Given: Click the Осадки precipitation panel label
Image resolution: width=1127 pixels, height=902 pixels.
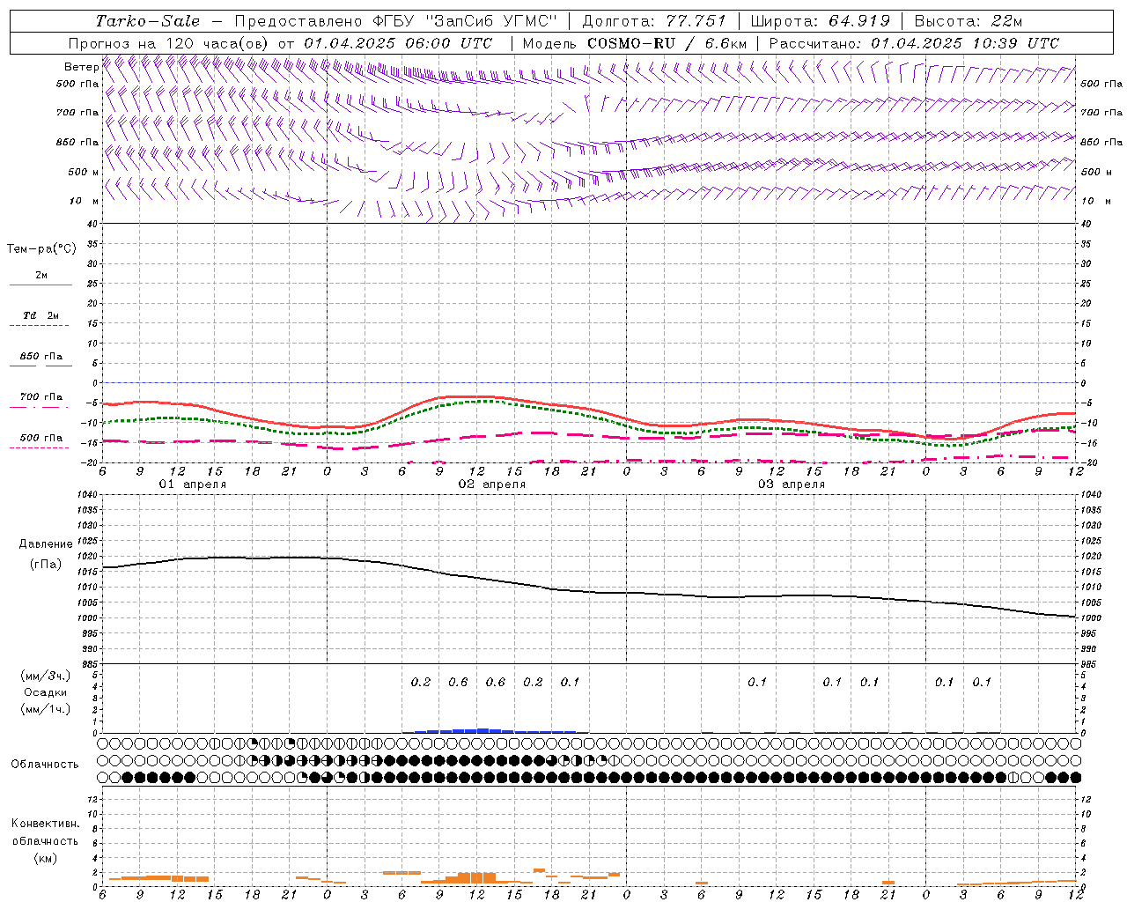Looking at the screenshot, I should (46, 692).
